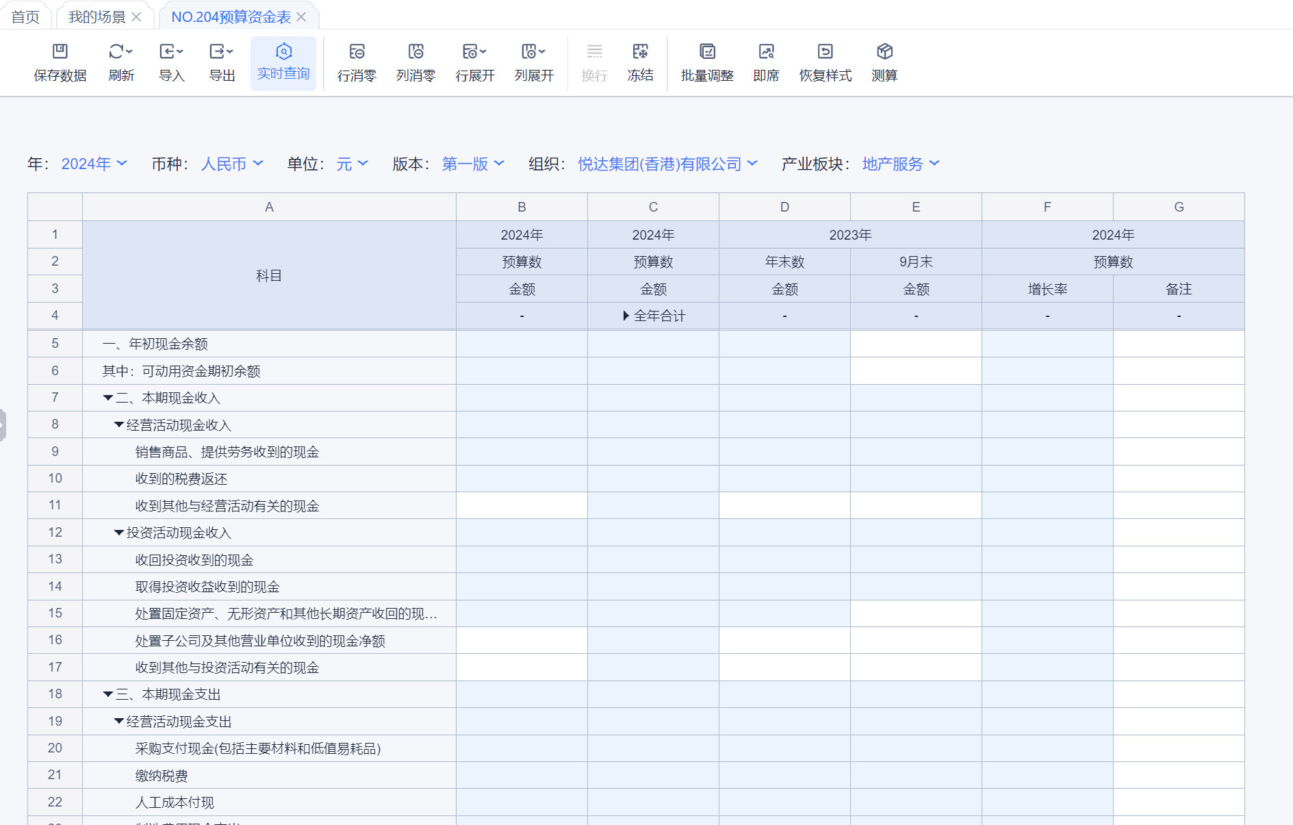Open the organization 悦达集团(香港)有限公司 dropdown
The width and height of the screenshot is (1293, 825).
point(667,164)
